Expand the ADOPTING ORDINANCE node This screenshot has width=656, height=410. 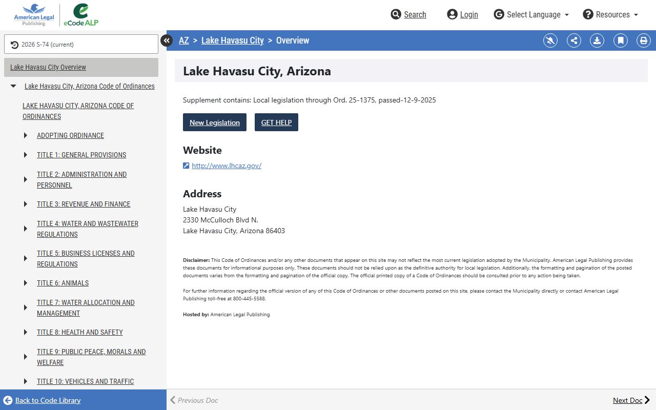tap(26, 136)
